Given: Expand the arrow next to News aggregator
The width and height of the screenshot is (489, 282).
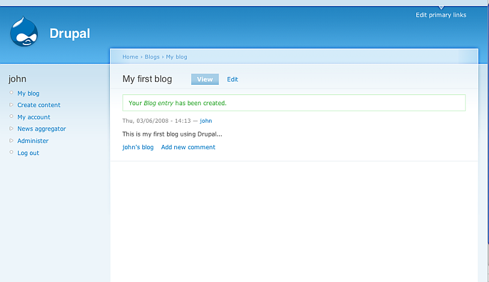Looking at the screenshot, I should click(x=11, y=128).
